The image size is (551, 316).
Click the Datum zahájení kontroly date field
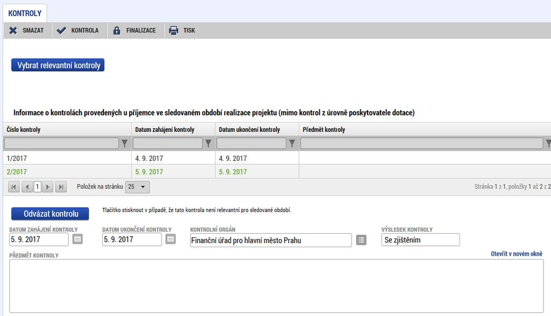39,240
